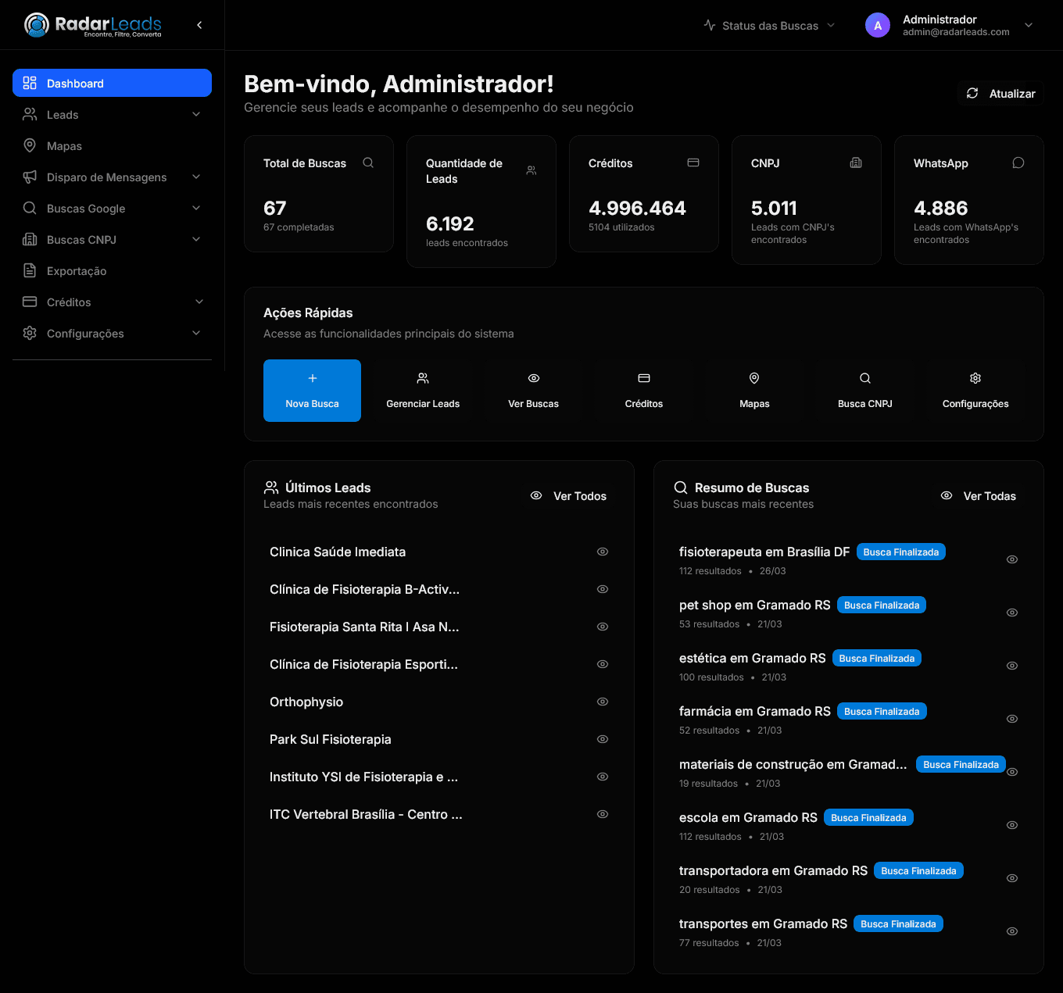Open lead Clínica de Fisioterapia B-Activ...

click(364, 589)
